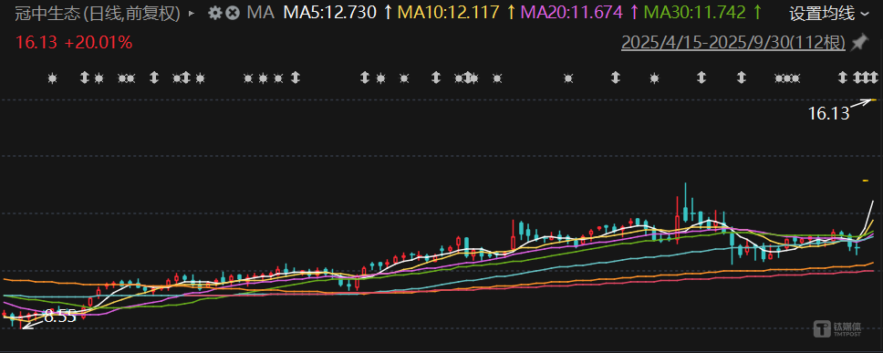Viewport: 883px width, 353px height.
Task: Remove MA indicator with the X icon
Action: [232, 13]
